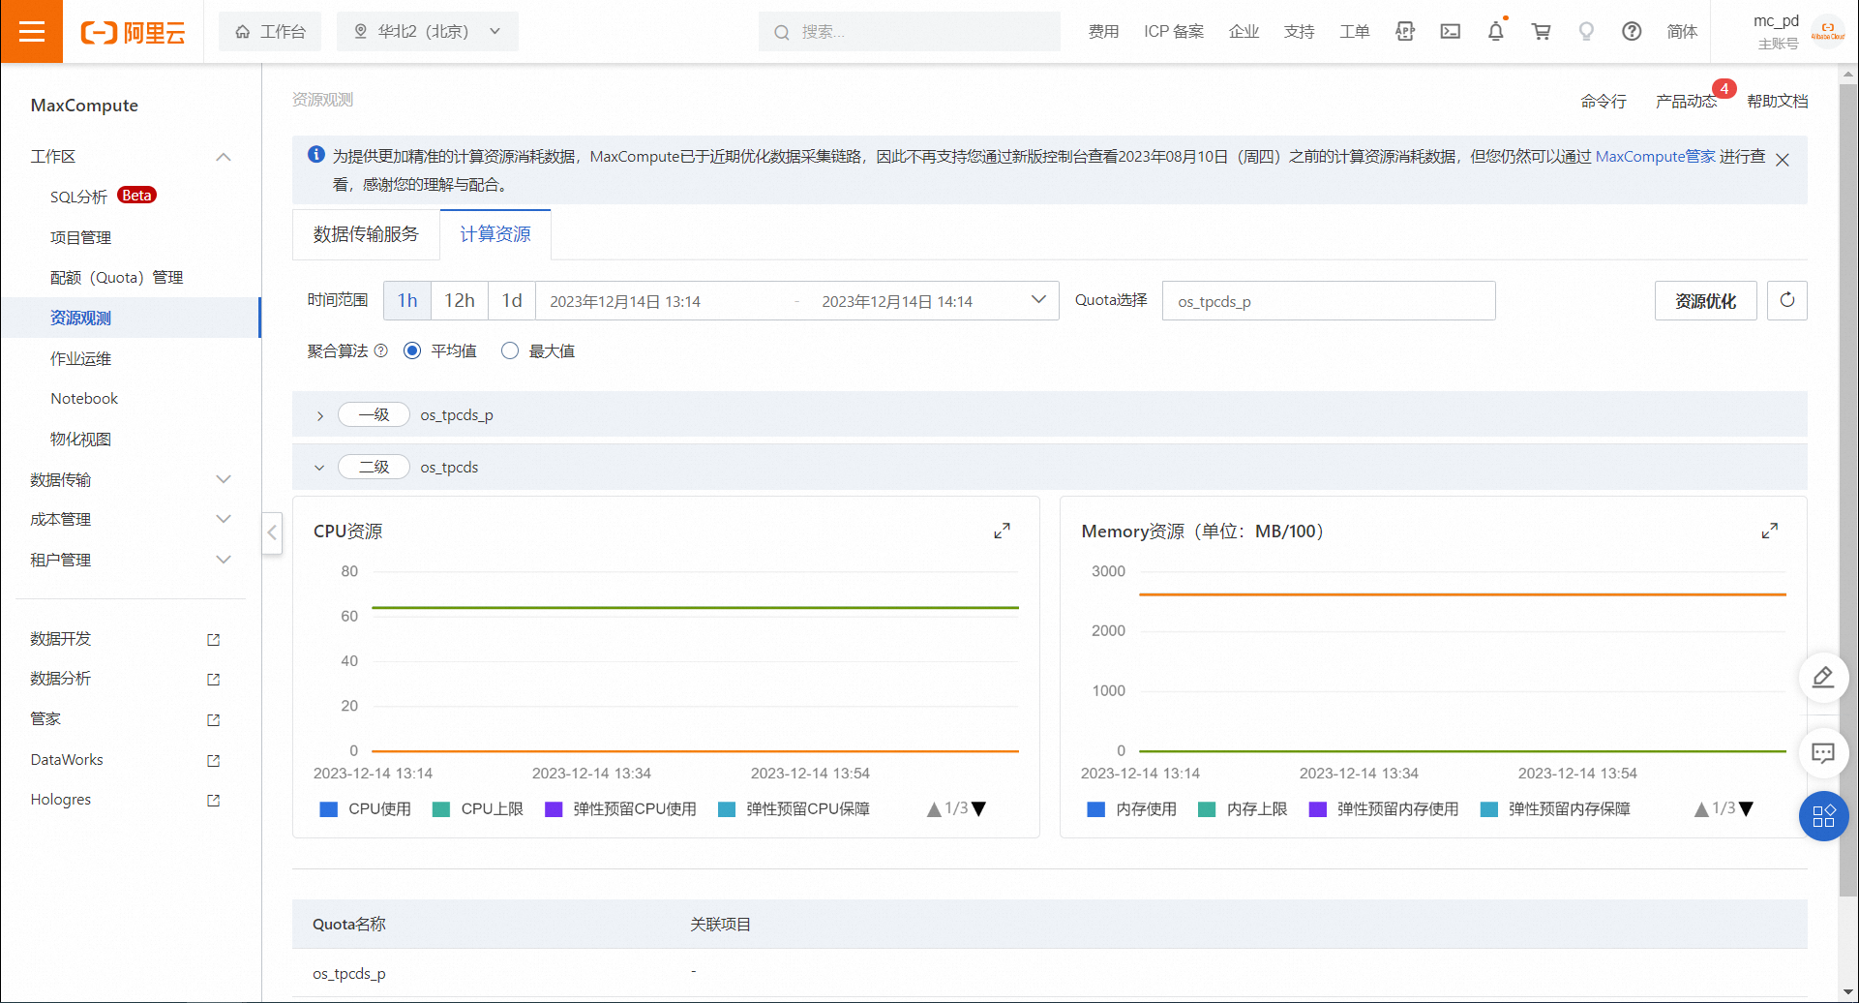This screenshot has width=1859, height=1003.
Task: Open DataWorks external link icon
Action: (214, 760)
